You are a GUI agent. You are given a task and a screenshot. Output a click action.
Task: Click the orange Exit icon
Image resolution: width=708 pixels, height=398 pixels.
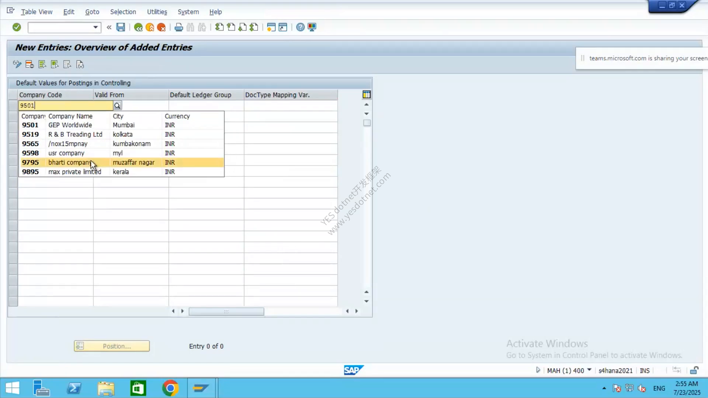pyautogui.click(x=150, y=27)
